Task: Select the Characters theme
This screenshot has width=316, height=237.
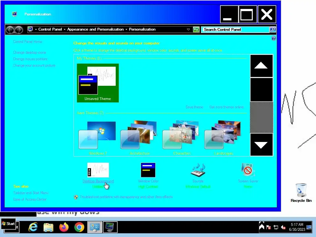Action: pyautogui.click(x=182, y=138)
